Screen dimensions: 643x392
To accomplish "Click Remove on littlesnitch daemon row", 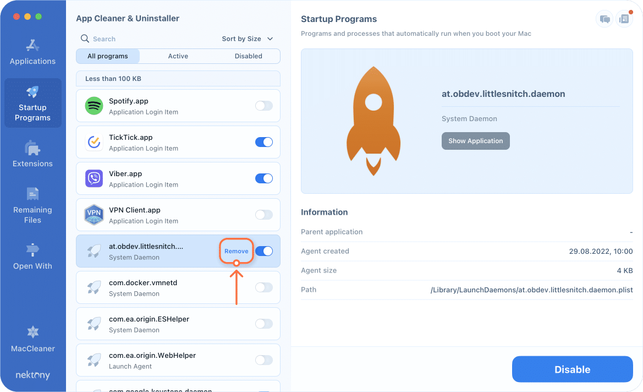I will coord(236,251).
